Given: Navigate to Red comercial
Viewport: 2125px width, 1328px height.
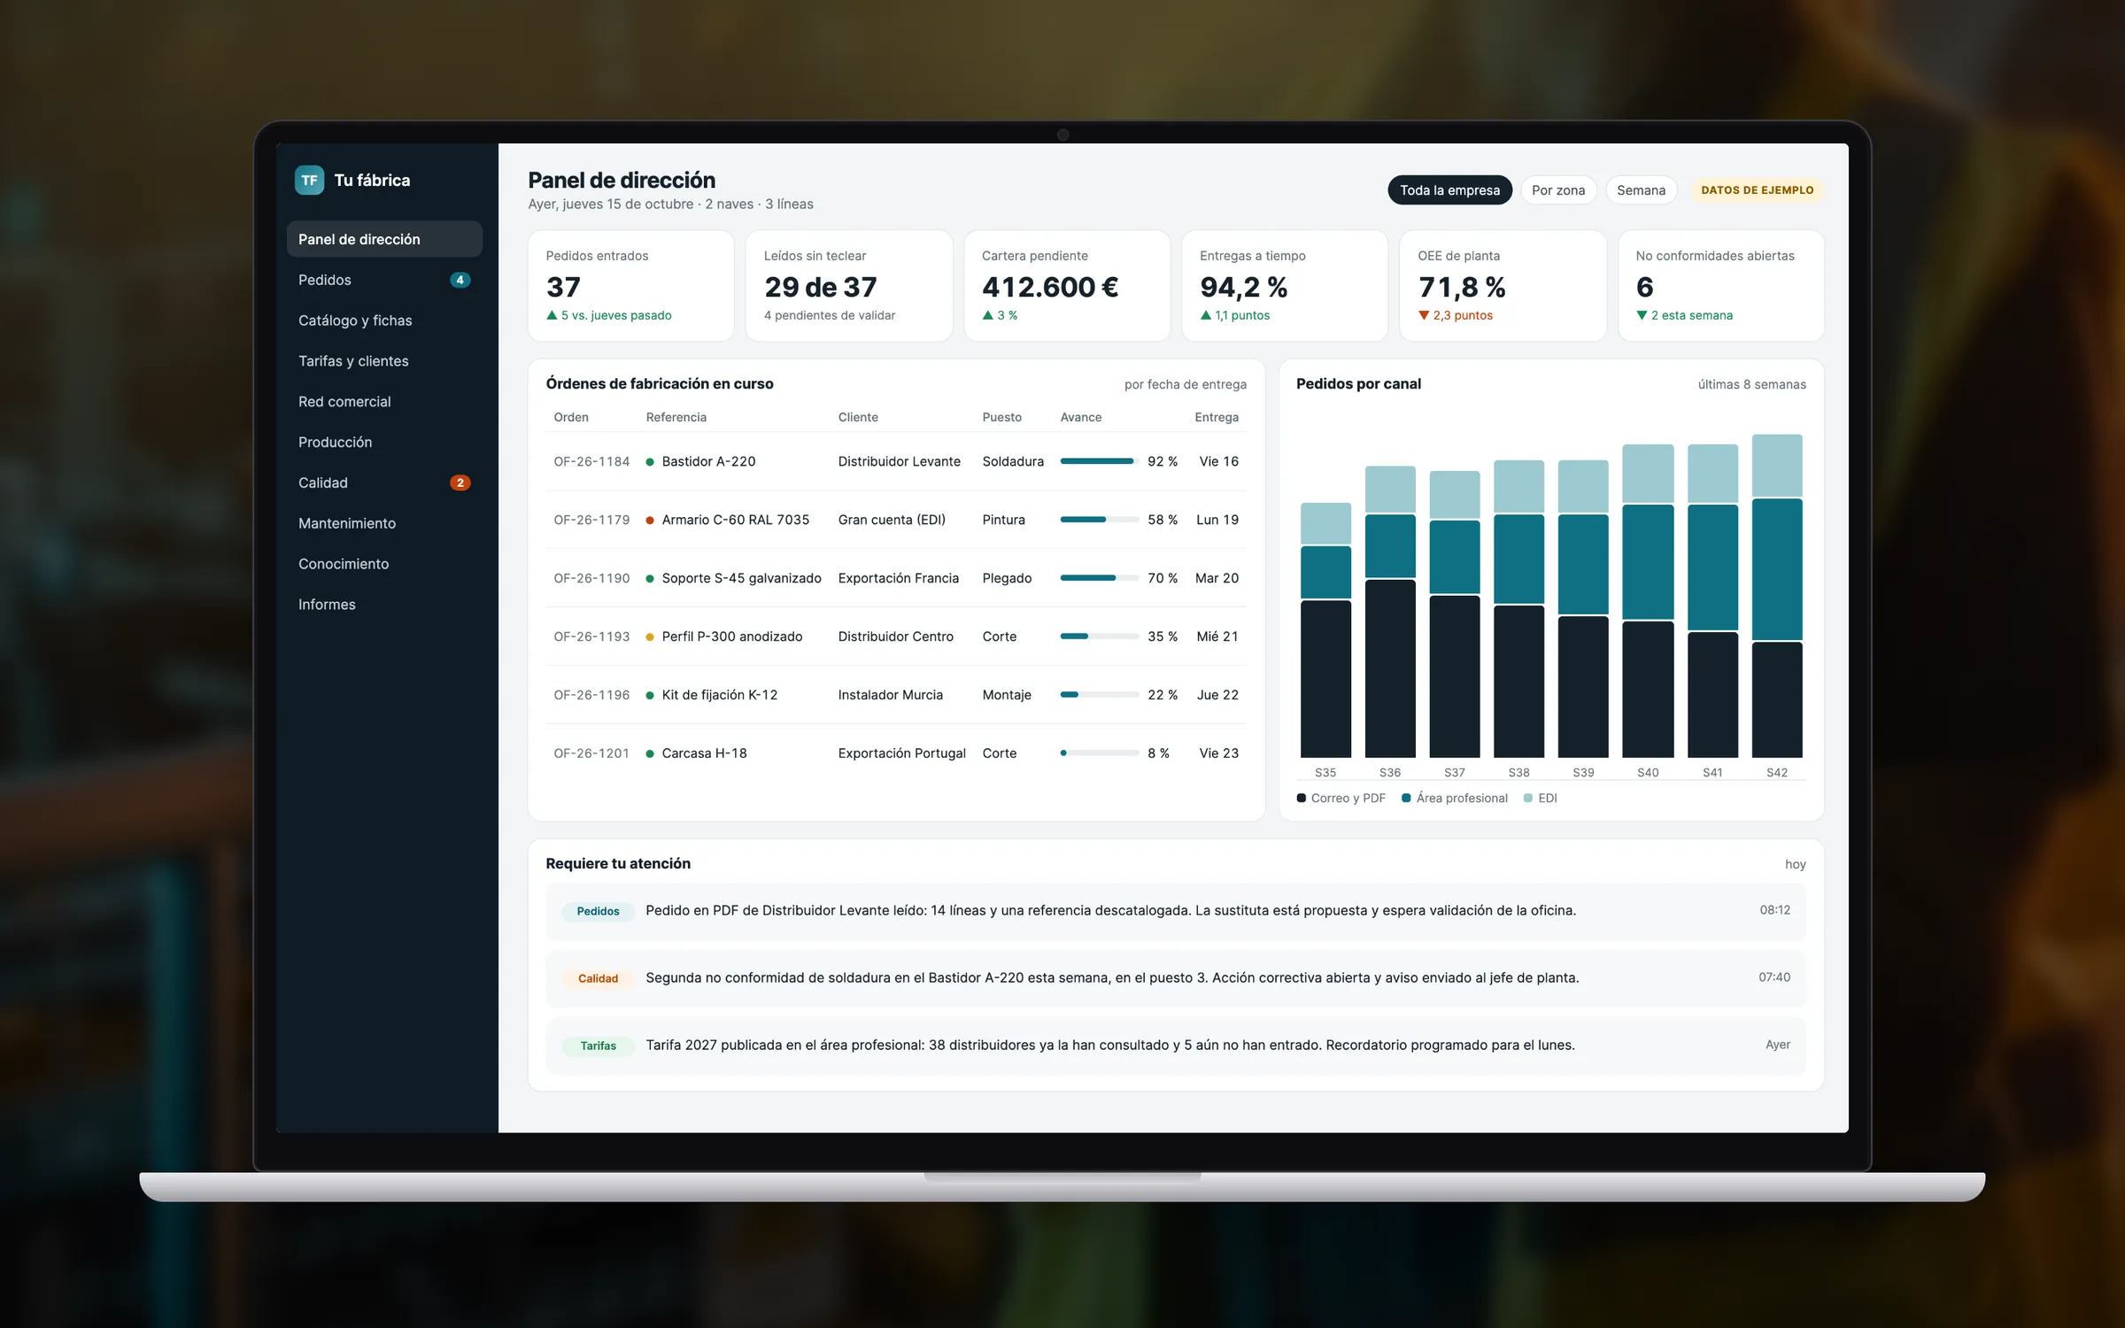Looking at the screenshot, I should click(384, 402).
